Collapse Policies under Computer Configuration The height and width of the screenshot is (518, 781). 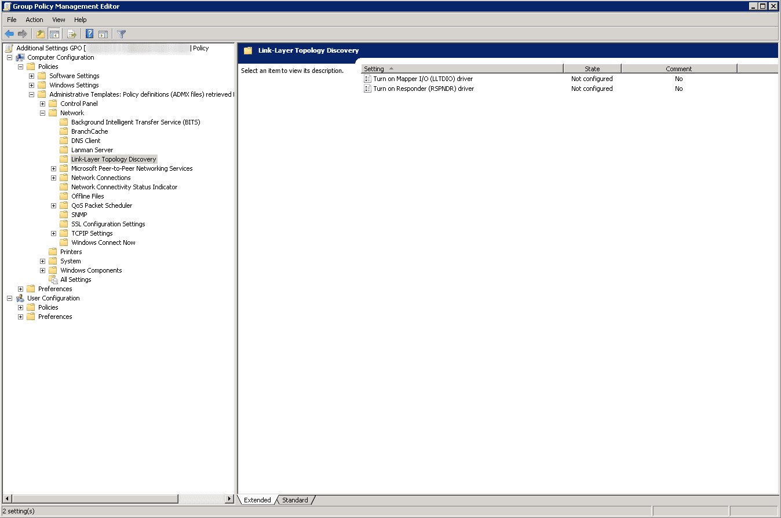pyautogui.click(x=20, y=67)
